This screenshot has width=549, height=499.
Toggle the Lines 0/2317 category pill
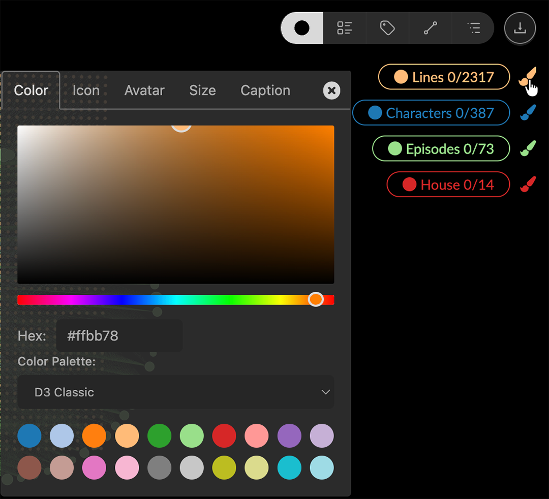[x=444, y=77]
